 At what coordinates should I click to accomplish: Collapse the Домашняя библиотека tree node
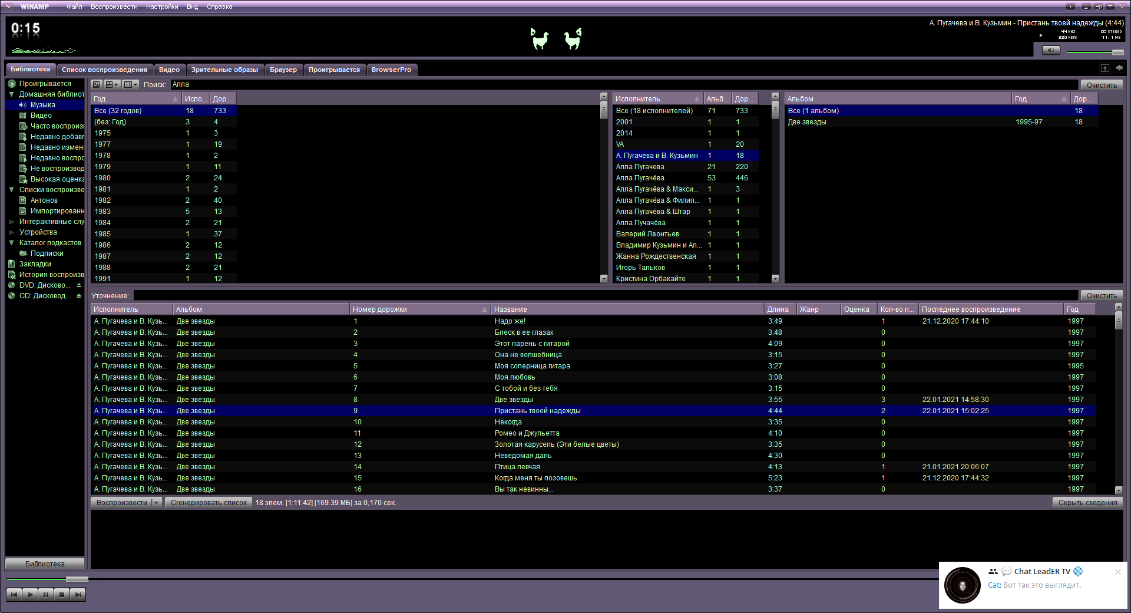[11, 94]
